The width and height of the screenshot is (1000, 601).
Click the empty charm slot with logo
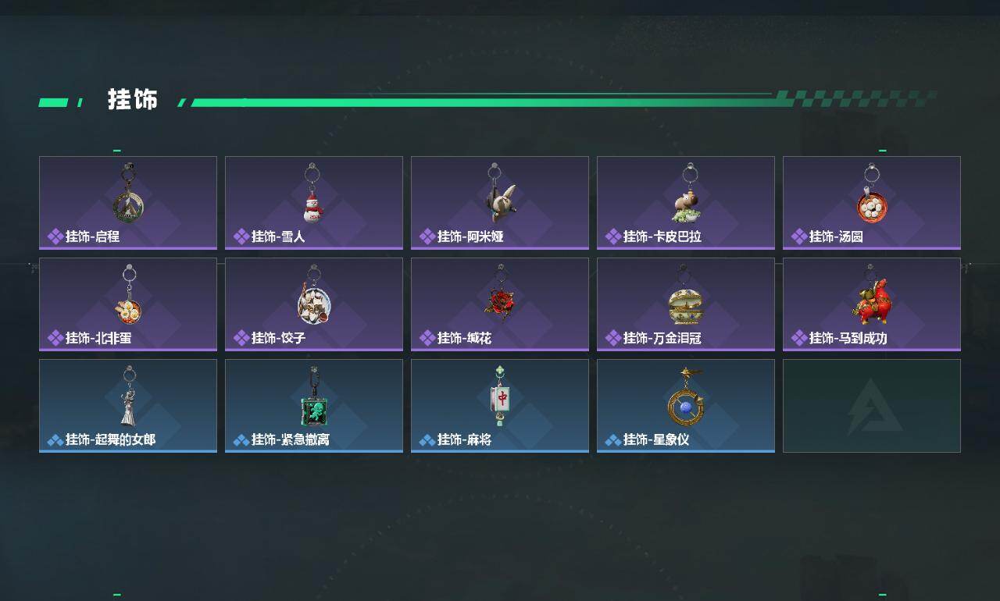[872, 406]
